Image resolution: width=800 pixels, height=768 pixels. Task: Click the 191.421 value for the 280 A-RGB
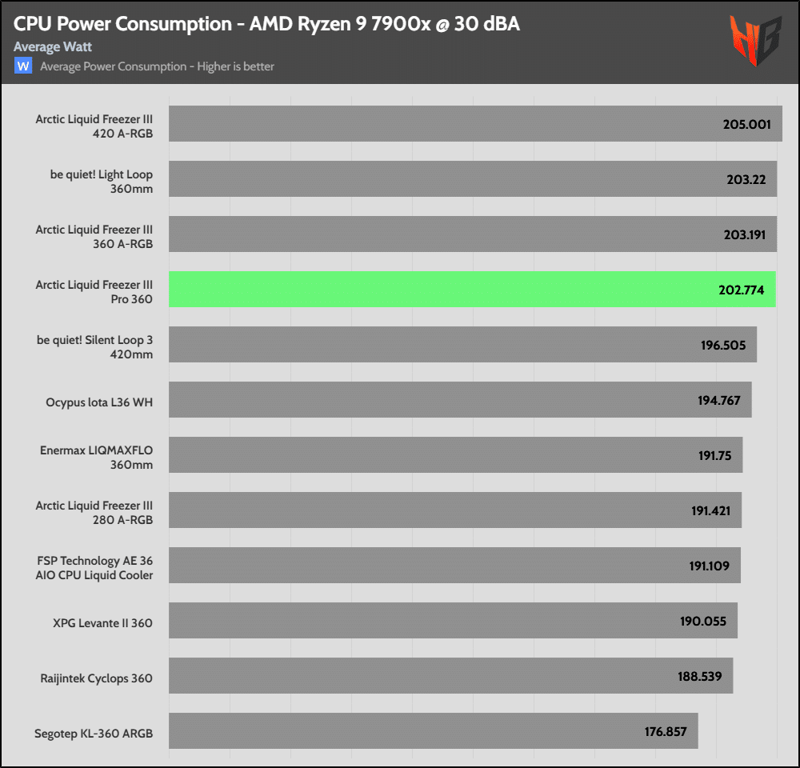click(710, 510)
